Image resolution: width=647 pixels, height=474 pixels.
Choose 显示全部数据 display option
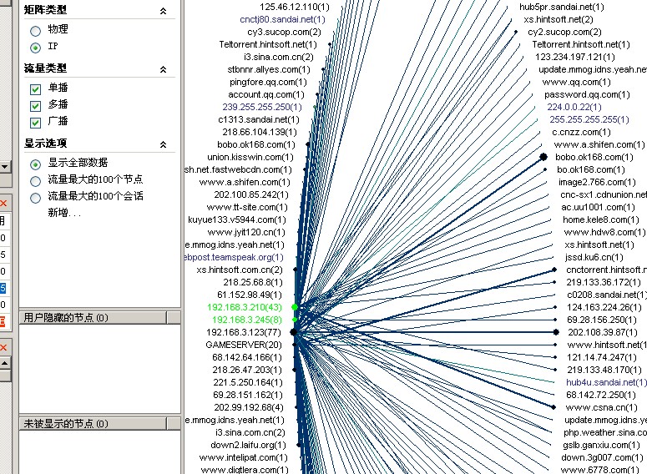coord(35,164)
